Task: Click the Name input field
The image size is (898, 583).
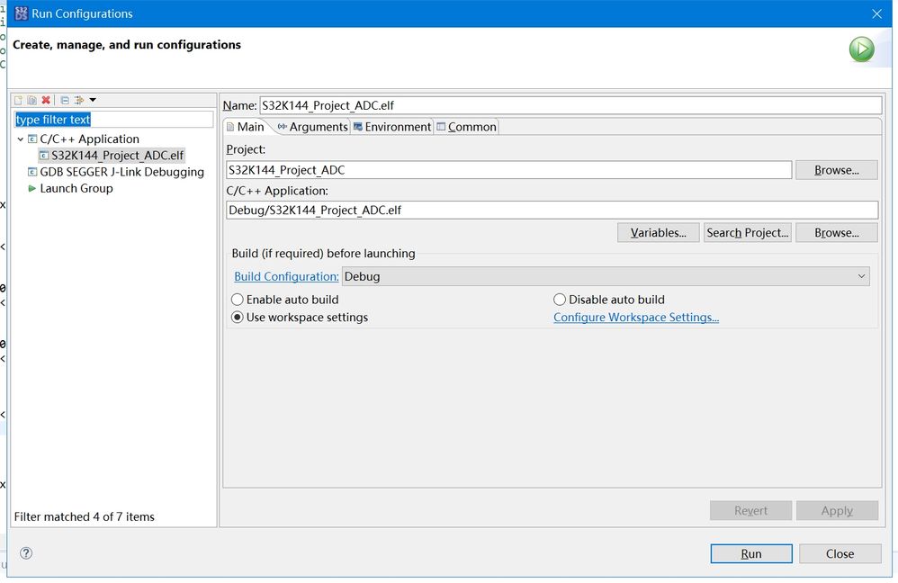Action: pos(570,105)
